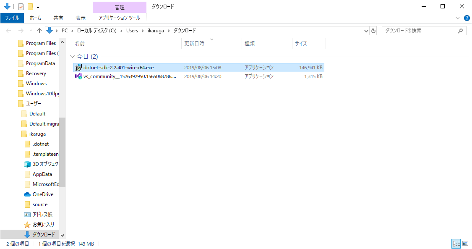Click inside the Downloads search box
Image resolution: width=472 pixels, height=249 pixels.
pos(420,30)
